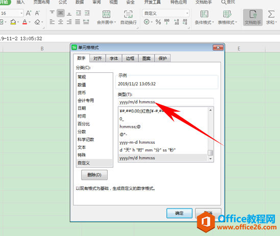Open the Page Layout (页面布局) tab
Viewport: 280px width, 236px height.
pyautogui.click(x=42, y=2)
